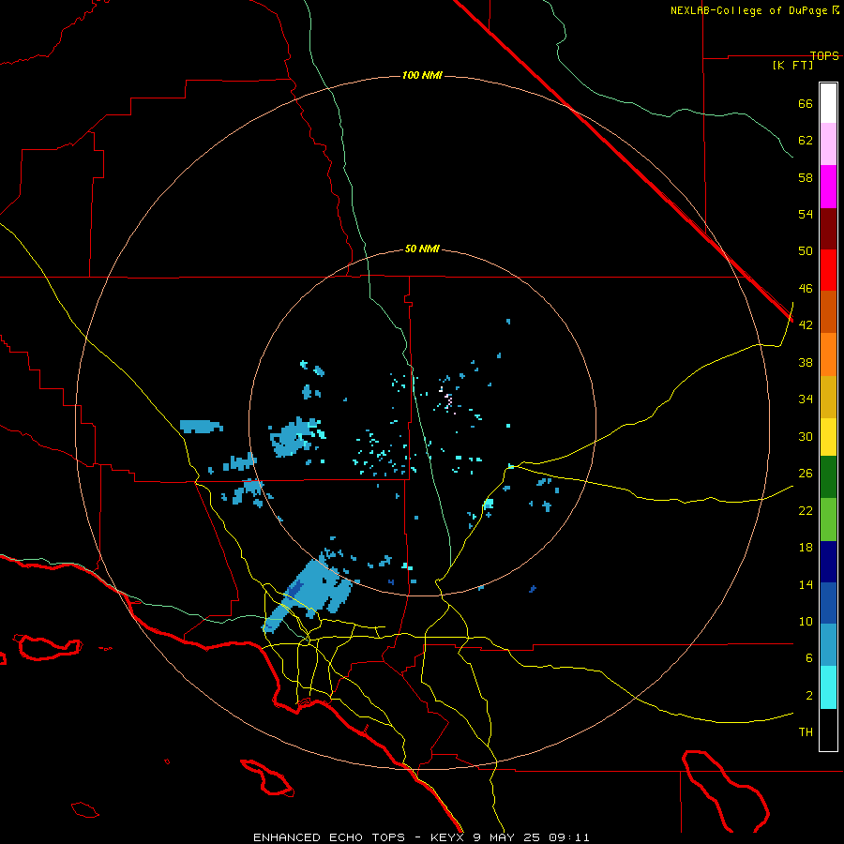The height and width of the screenshot is (844, 844).
Task: Click the '14' legend value
Action: [x=806, y=584]
